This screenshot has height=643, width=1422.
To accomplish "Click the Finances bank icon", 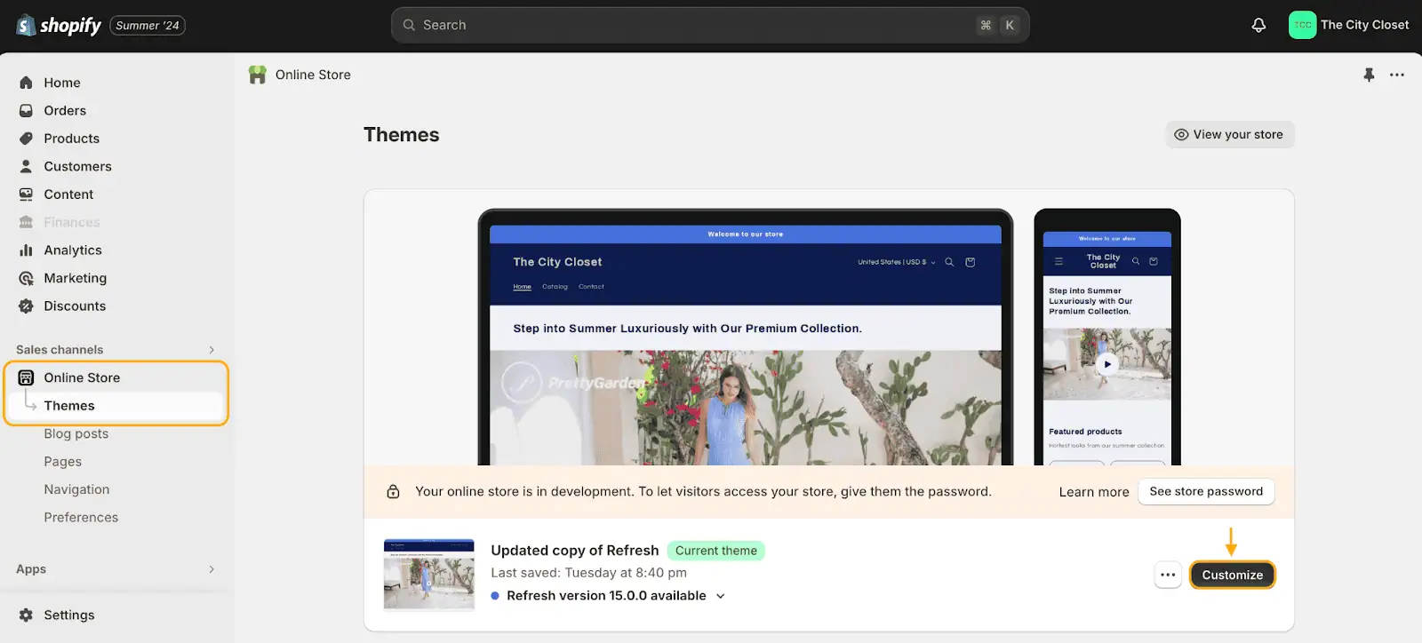I will (x=26, y=222).
